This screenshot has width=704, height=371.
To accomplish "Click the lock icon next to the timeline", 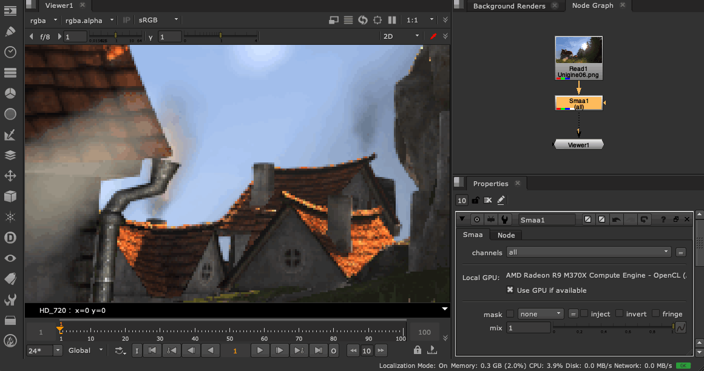I will 418,350.
